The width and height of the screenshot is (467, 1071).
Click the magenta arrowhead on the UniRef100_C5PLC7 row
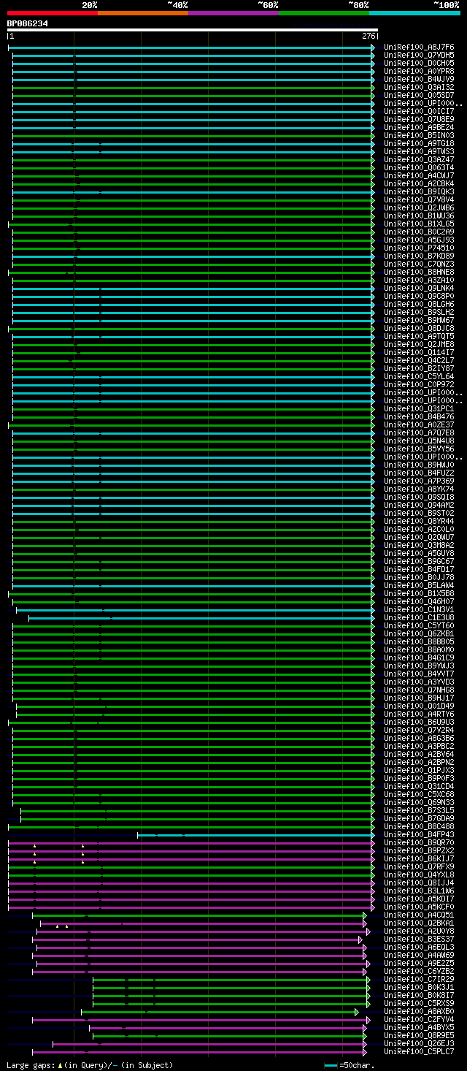pos(365,1052)
